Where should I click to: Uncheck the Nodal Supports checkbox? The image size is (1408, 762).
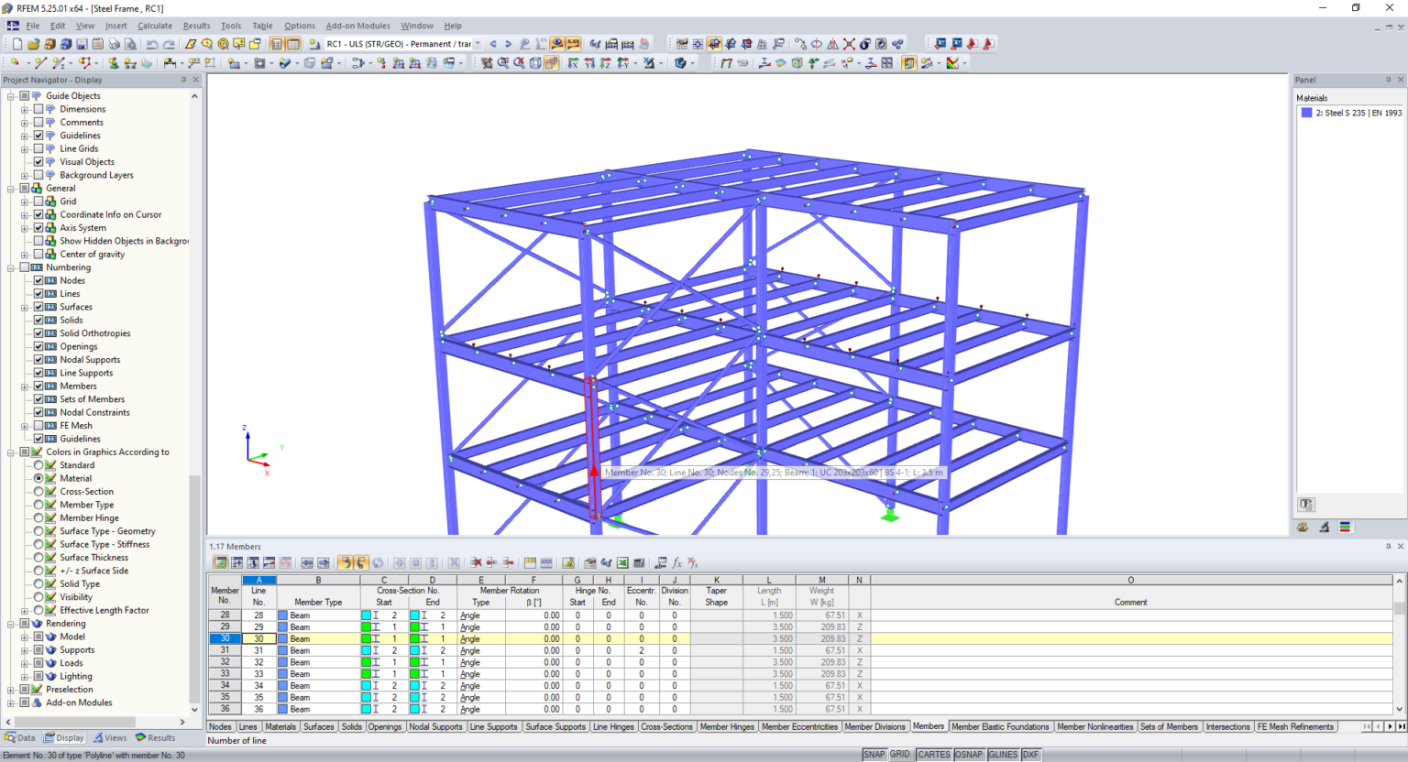[x=38, y=360]
